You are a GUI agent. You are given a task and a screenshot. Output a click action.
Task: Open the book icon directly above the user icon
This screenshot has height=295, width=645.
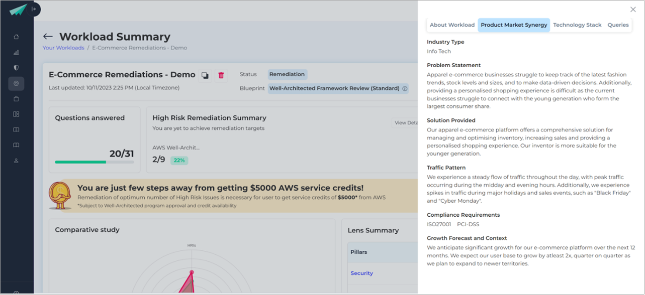16,145
